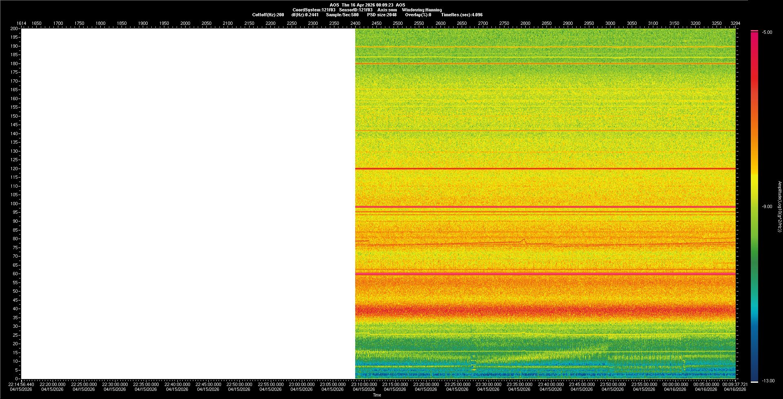Click the 2400 index on top axis

pyautogui.click(x=355, y=23)
